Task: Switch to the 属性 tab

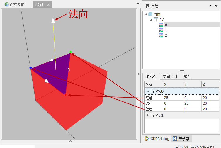Action: point(187,76)
